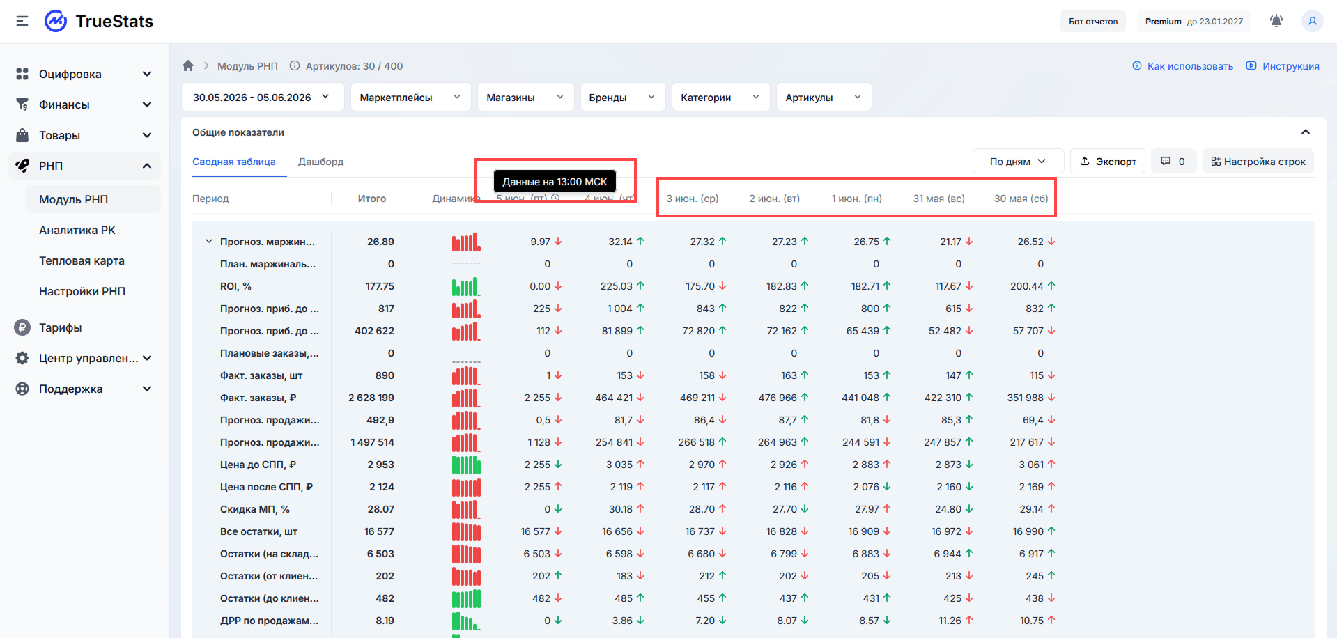
Task: Collapse the Прогноз. маржин row chevron
Action: click(208, 241)
